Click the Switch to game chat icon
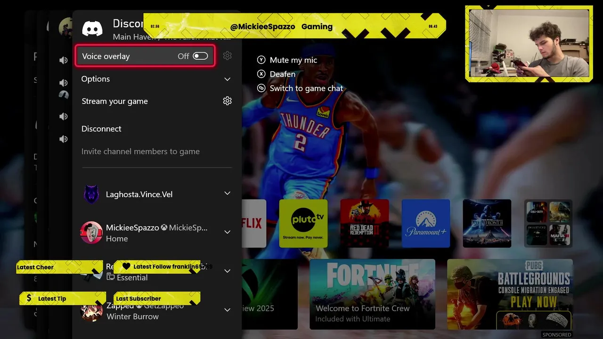The width and height of the screenshot is (603, 339). [261, 88]
